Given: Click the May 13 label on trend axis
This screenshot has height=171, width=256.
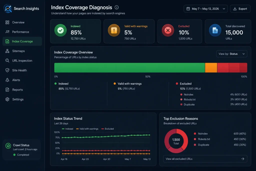Looking at the screenshot, I should point(147,159).
